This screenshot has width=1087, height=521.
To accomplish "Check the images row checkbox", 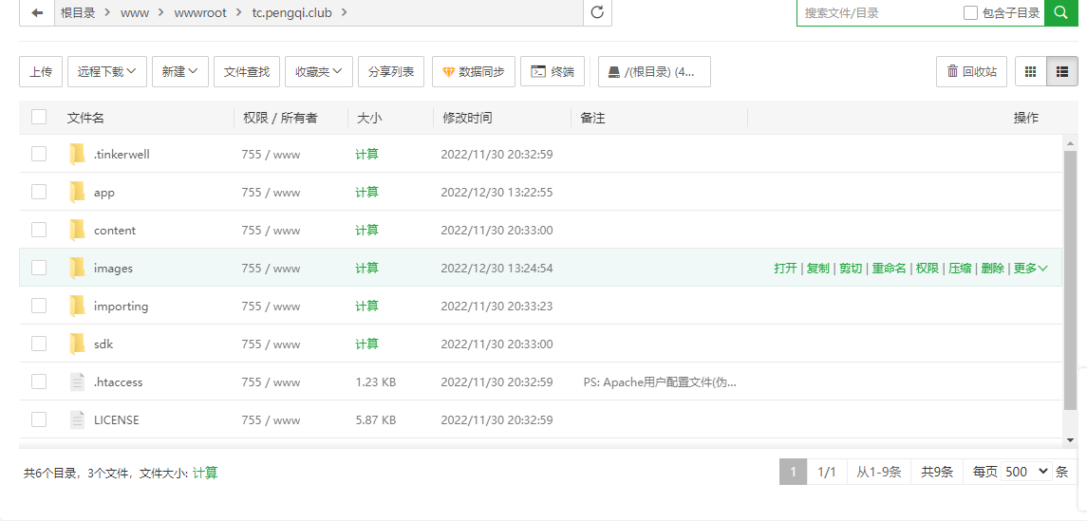I will tap(39, 268).
